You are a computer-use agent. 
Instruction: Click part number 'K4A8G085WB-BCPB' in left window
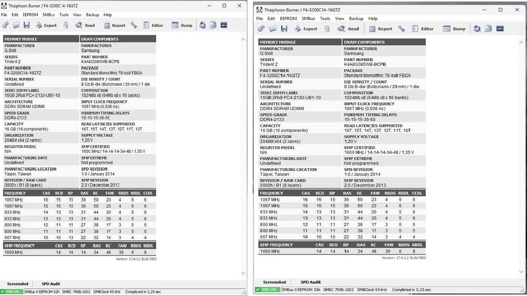[x=100, y=62]
